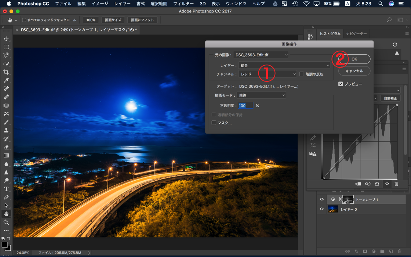Select the Move tool
This screenshot has height=257, width=411.
pyautogui.click(x=6, y=39)
